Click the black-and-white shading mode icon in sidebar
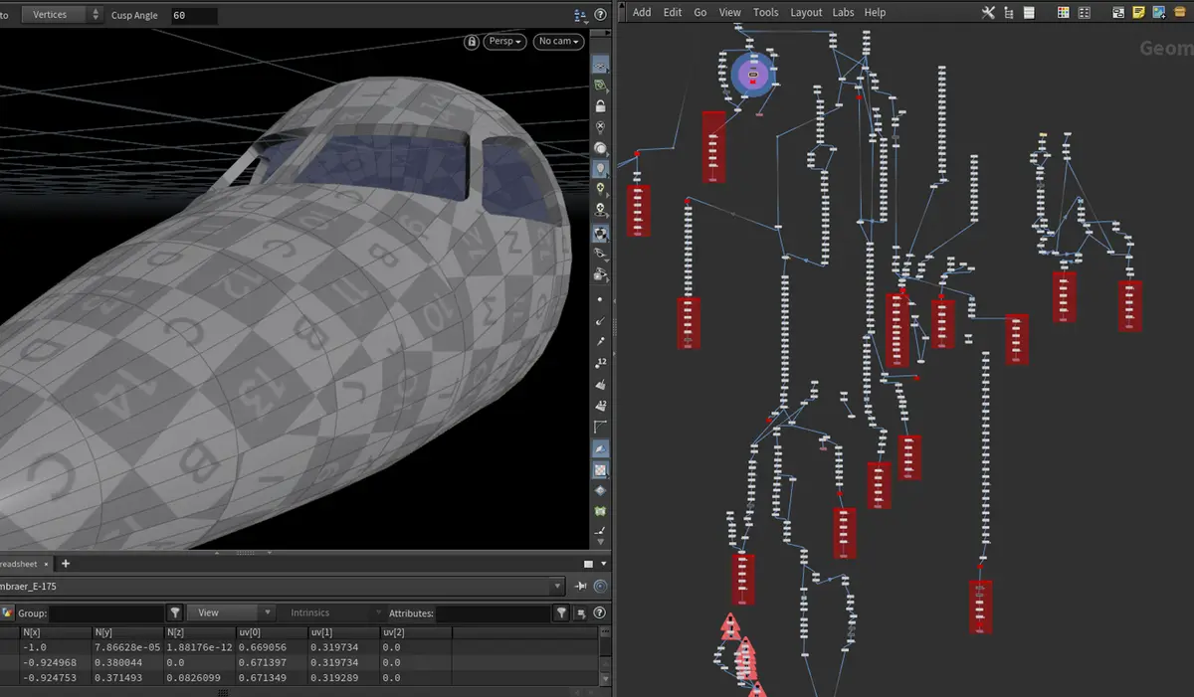The image size is (1194, 697). point(601,234)
